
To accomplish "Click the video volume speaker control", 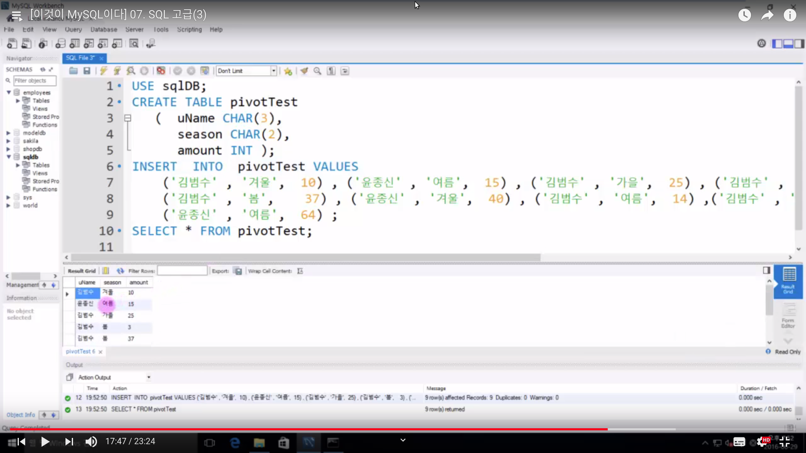I will pos(91,442).
